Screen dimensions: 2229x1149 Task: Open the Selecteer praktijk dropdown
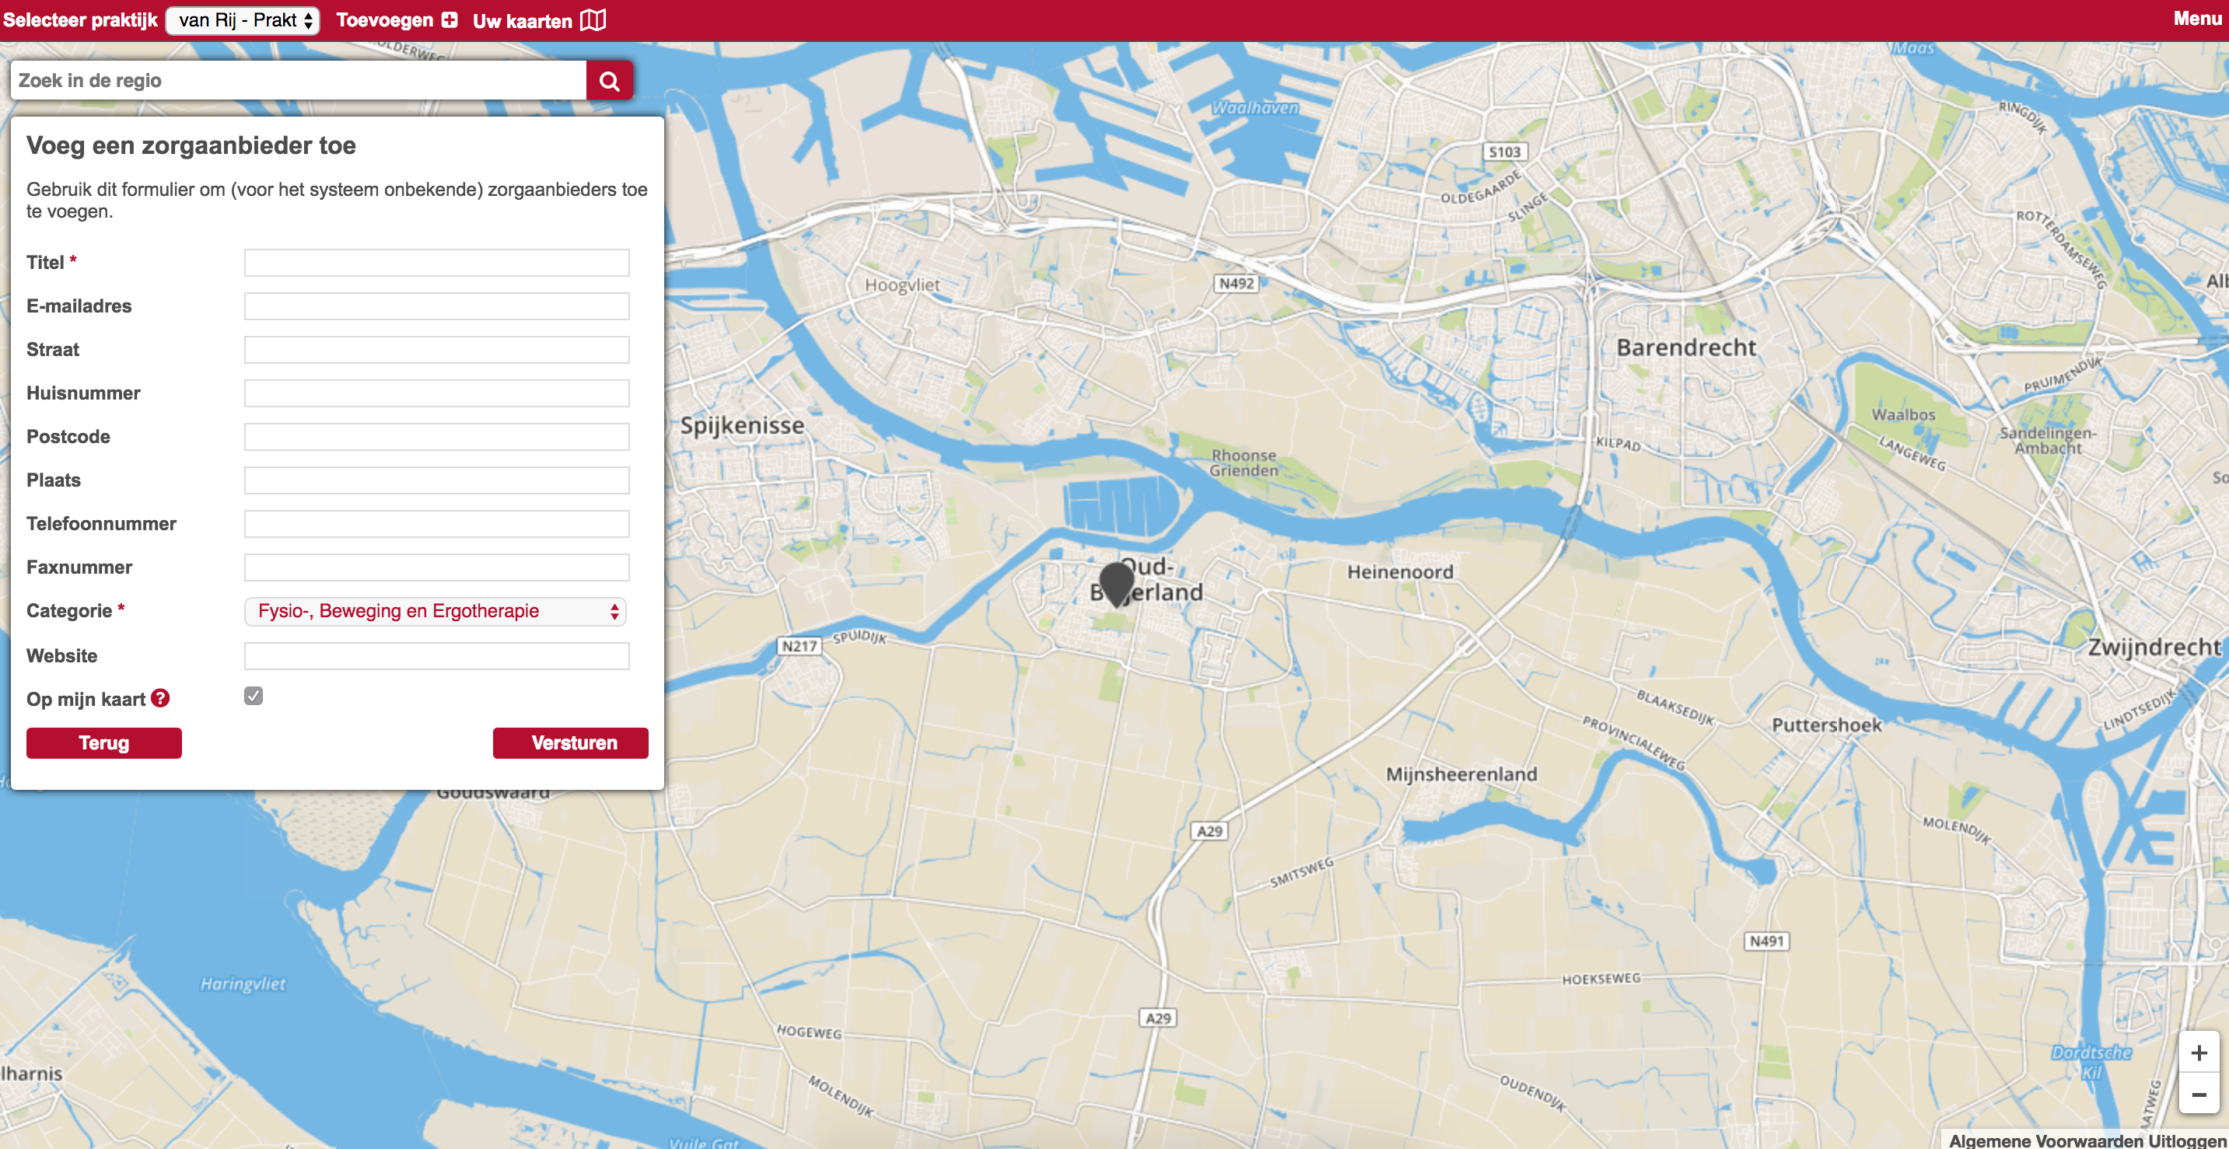pyautogui.click(x=243, y=20)
